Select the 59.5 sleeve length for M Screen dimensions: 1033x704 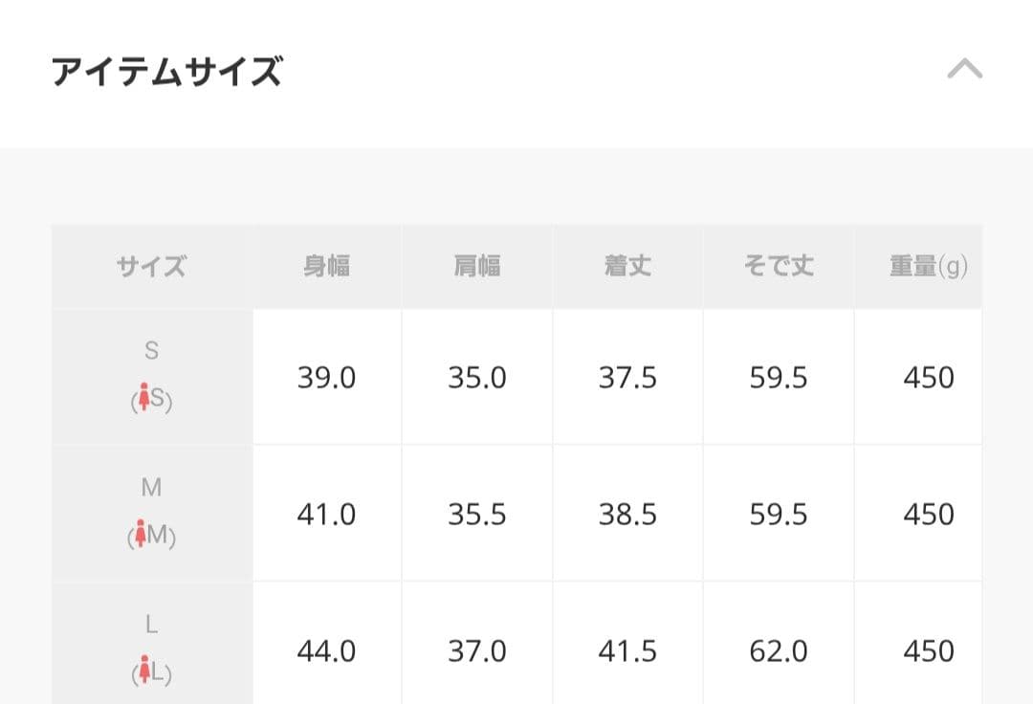(x=778, y=514)
